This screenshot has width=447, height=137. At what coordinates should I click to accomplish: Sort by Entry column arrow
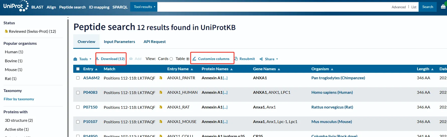pyautogui.click(x=96, y=69)
